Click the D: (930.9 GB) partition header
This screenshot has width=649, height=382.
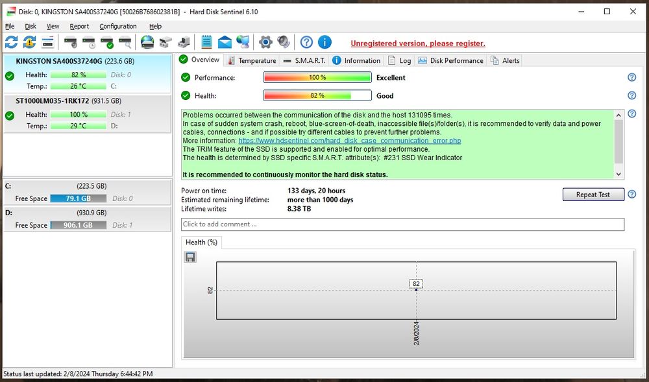coord(87,213)
